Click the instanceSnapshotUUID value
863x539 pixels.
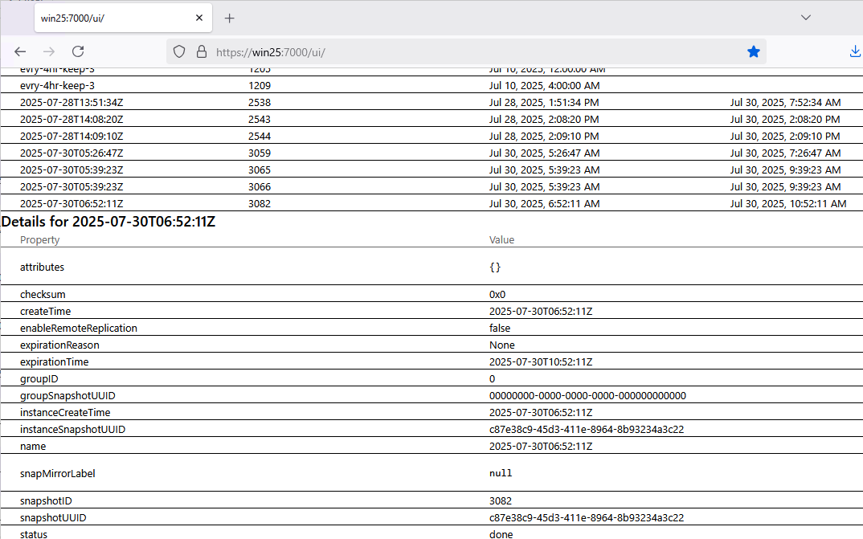pyautogui.click(x=586, y=430)
